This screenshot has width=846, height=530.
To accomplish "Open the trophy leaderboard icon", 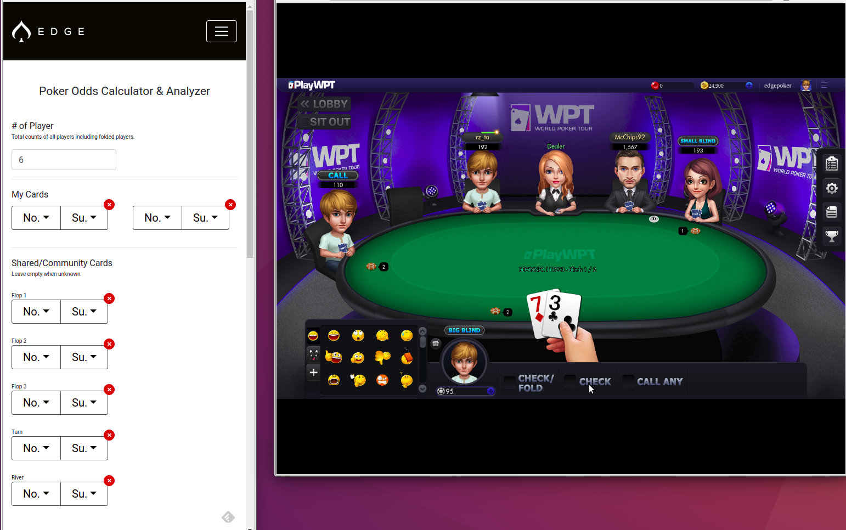I will pos(832,236).
